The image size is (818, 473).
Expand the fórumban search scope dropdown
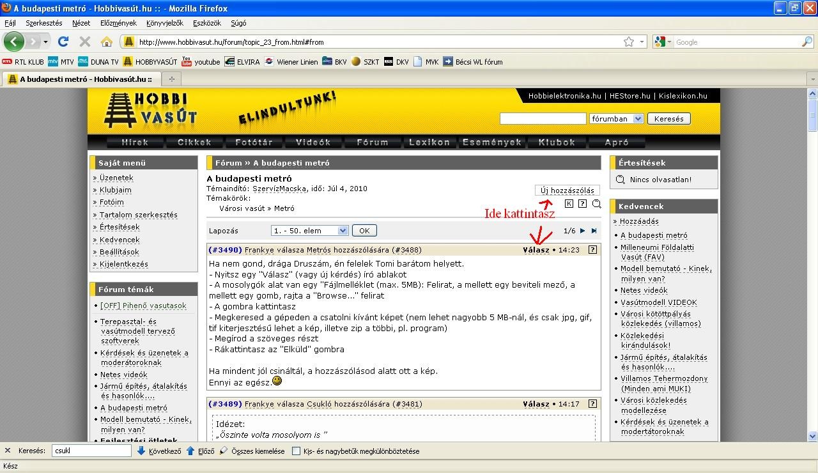(x=616, y=119)
